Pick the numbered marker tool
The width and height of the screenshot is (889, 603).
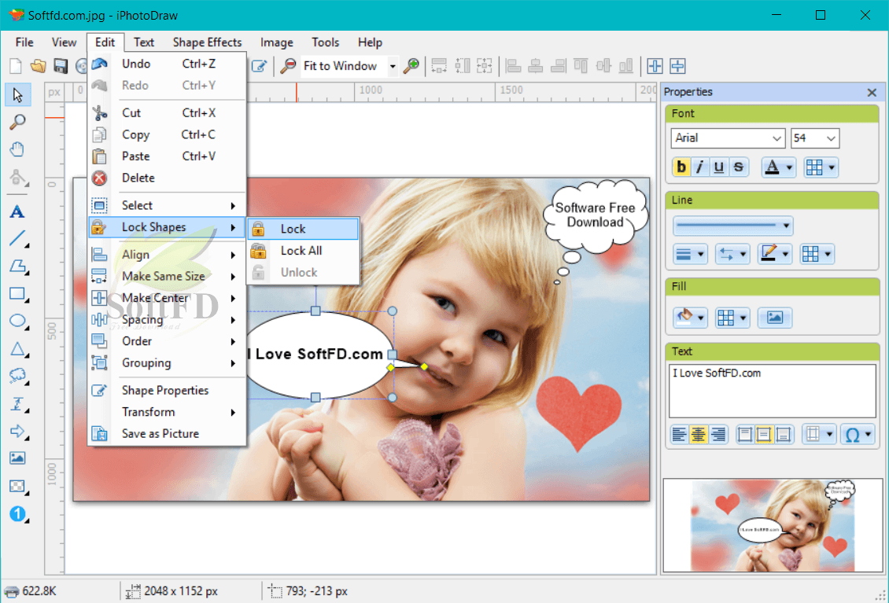(x=17, y=513)
